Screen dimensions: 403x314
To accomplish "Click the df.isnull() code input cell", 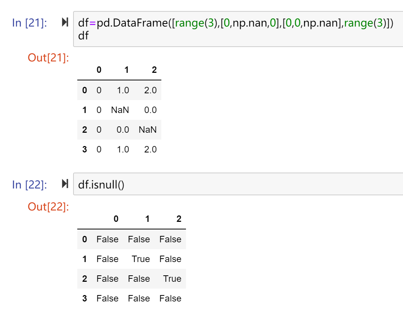I will (235, 184).
